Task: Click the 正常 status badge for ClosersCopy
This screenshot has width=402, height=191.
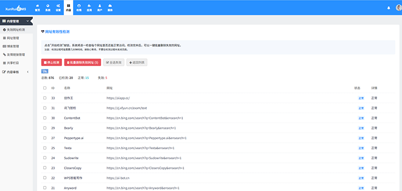Action: coord(361,168)
